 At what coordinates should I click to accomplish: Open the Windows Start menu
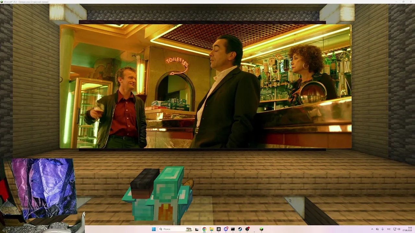(x=154, y=229)
